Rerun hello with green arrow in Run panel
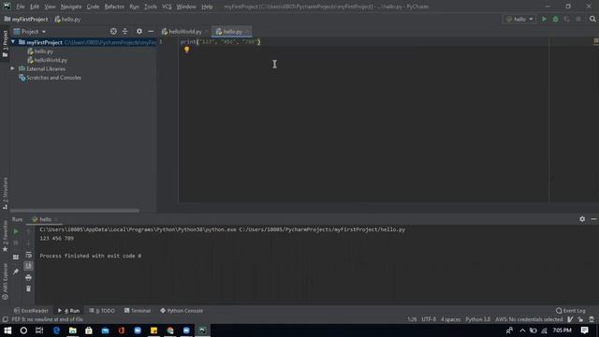This screenshot has height=337, width=599. click(x=16, y=231)
